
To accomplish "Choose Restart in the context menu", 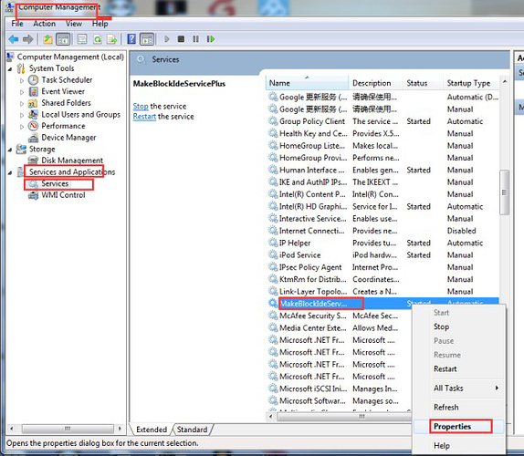I will click(x=459, y=368).
